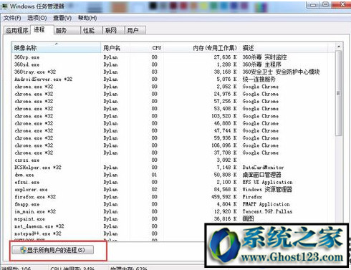Select notepad++.exe *32 process
This screenshot has width=351, height=270.
pos(109,233)
